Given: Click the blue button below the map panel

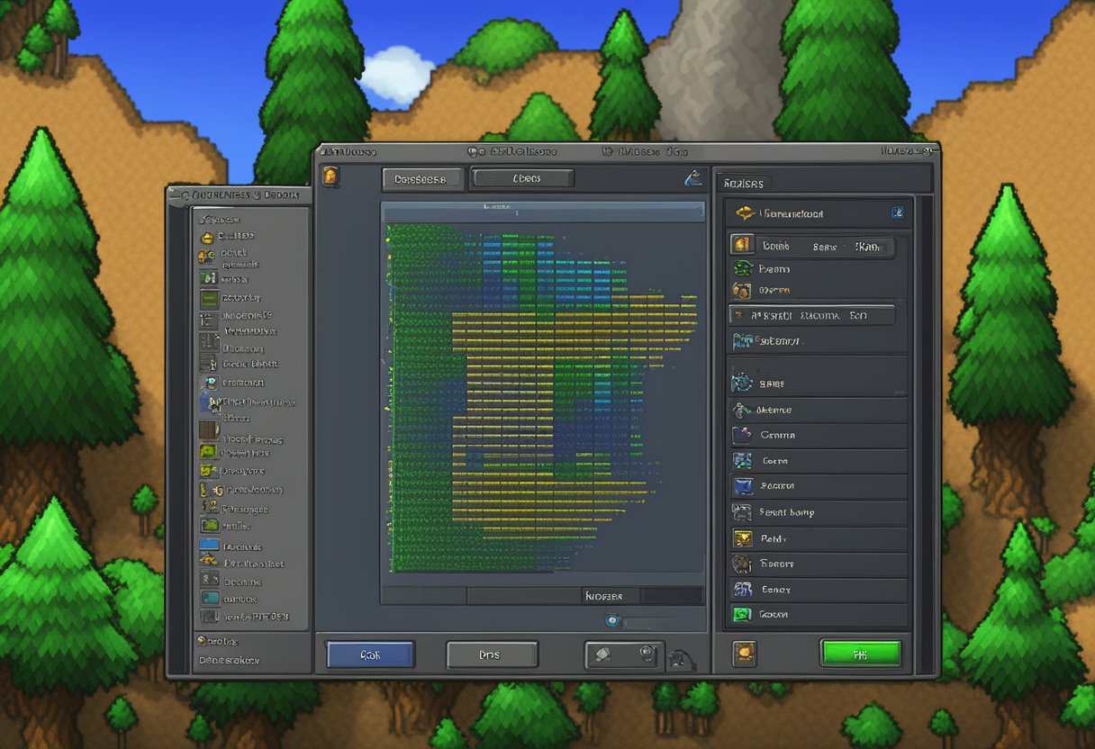Looking at the screenshot, I should pyautogui.click(x=371, y=655).
